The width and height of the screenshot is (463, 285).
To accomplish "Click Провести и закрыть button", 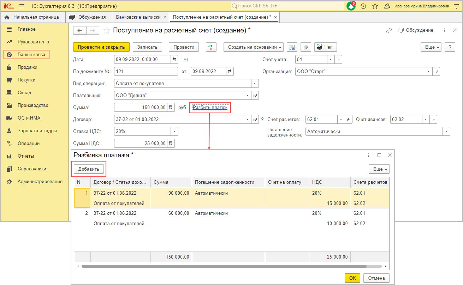I will tap(101, 47).
